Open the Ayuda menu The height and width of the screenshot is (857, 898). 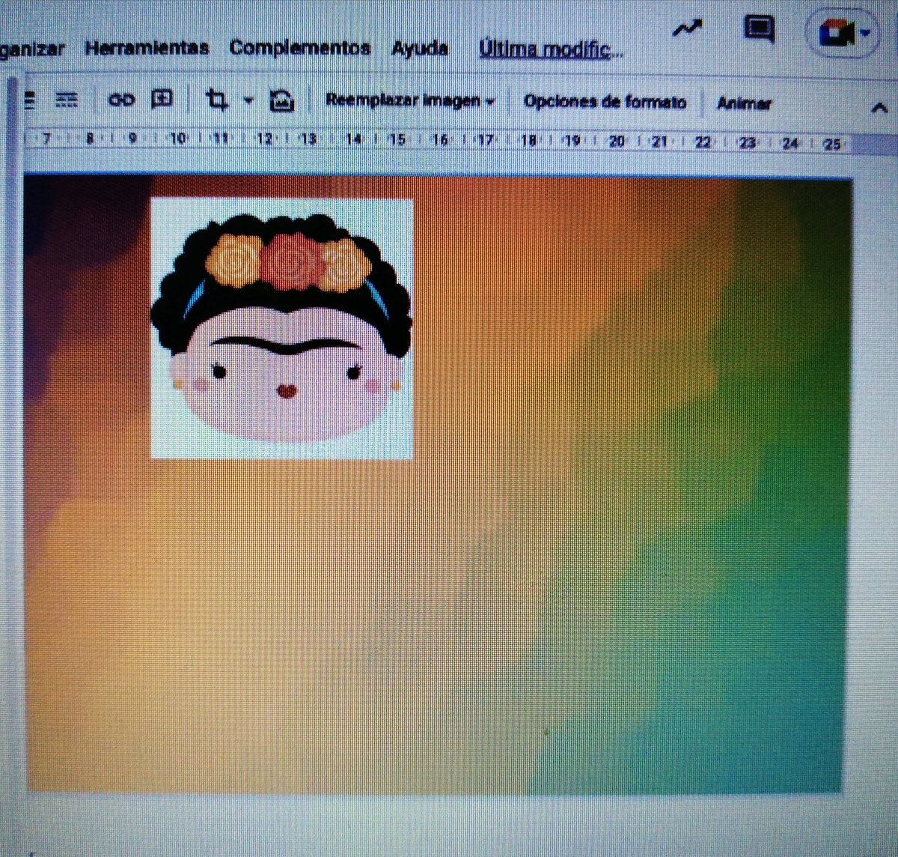tap(420, 49)
